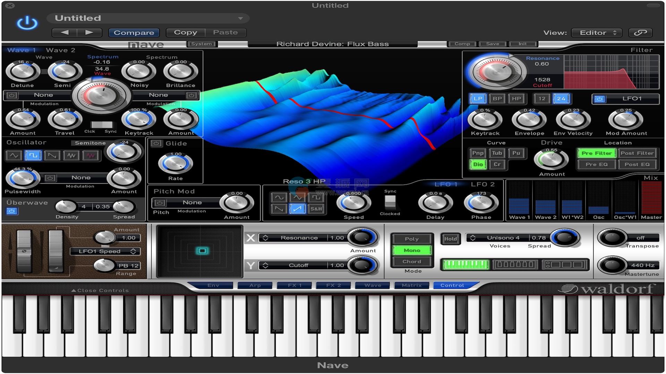Click the link chain icon button
Screen dimensions: 666x374
[x=640, y=33]
